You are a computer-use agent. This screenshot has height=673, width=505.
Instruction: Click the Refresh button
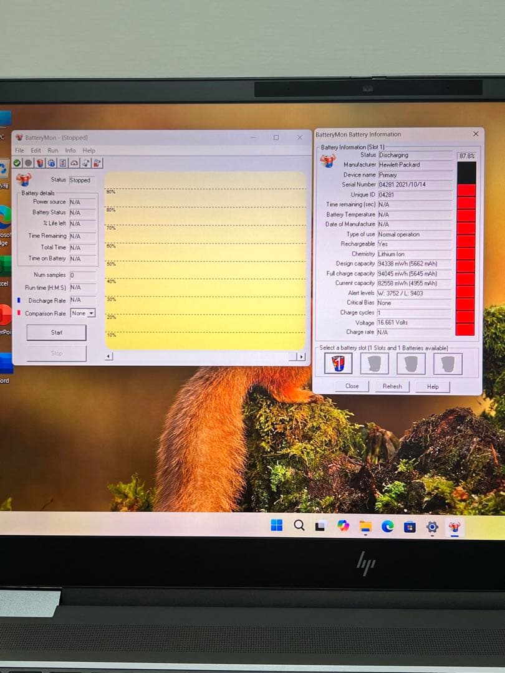coord(392,386)
